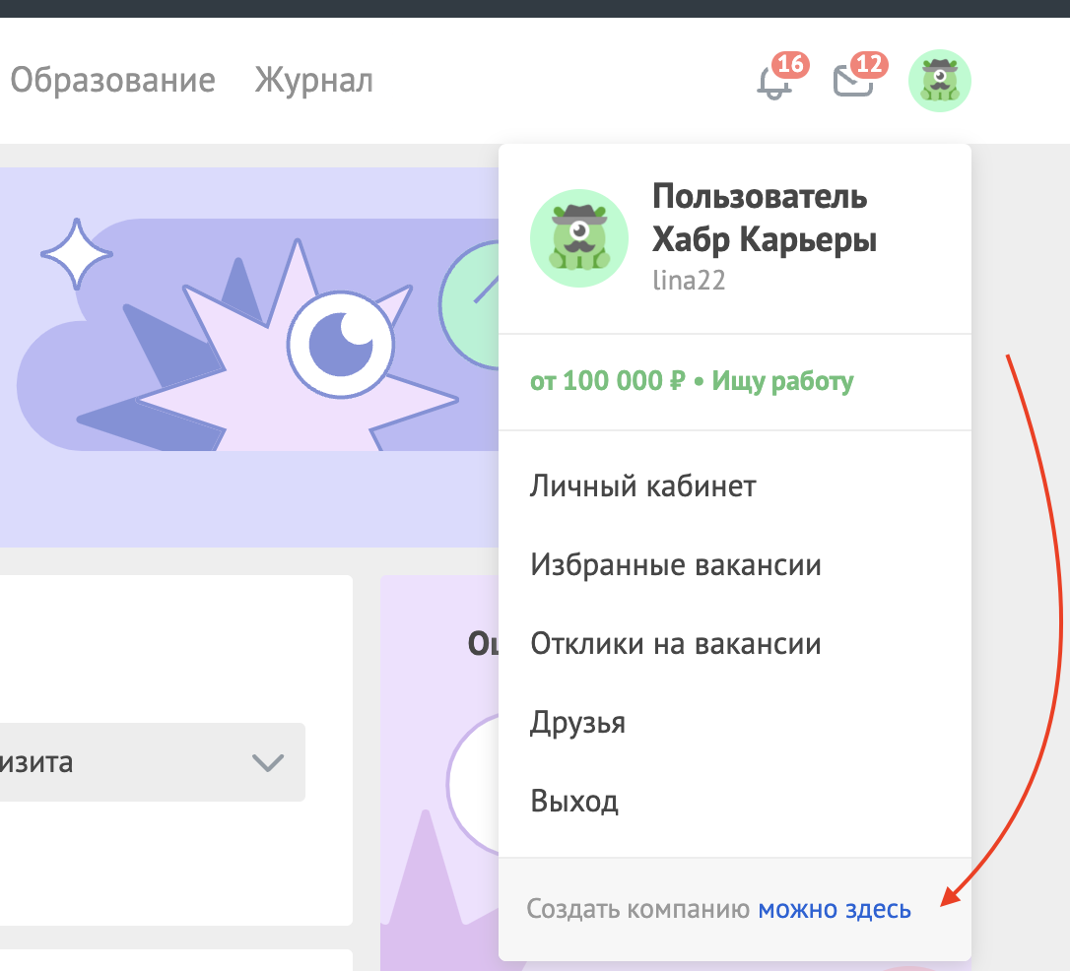Open Личный кабинет from the user menu
1070x971 pixels.
642,485
